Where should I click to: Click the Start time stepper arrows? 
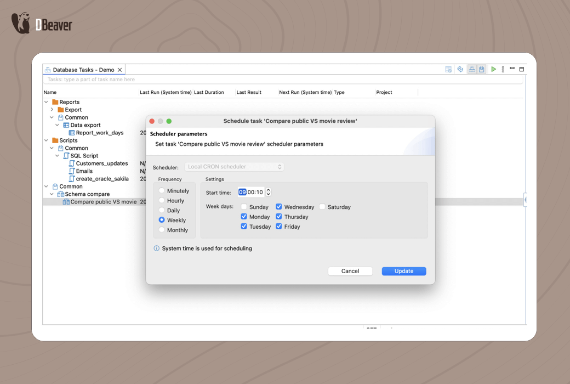269,192
